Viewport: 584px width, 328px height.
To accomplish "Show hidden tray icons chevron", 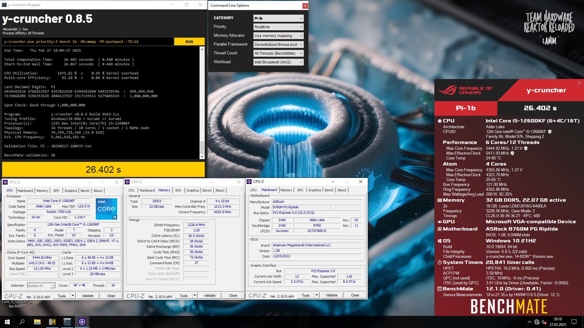I will (x=529, y=322).
